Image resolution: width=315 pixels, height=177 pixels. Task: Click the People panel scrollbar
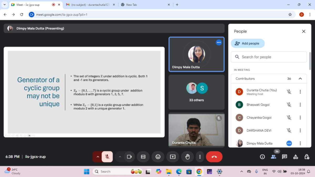click(310, 60)
